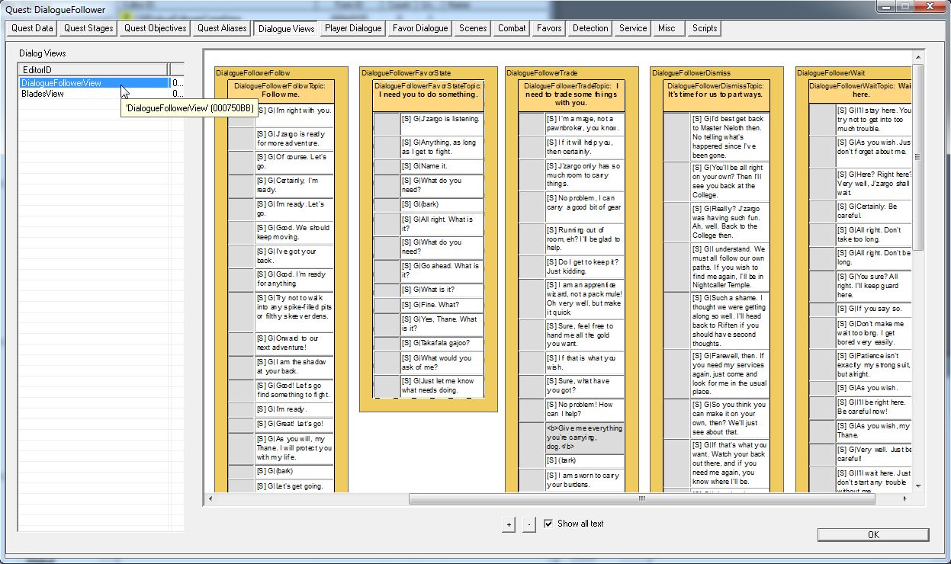This screenshot has width=951, height=564.
Task: Click "J'zargo is ready for more adventure" response
Action: (294, 138)
